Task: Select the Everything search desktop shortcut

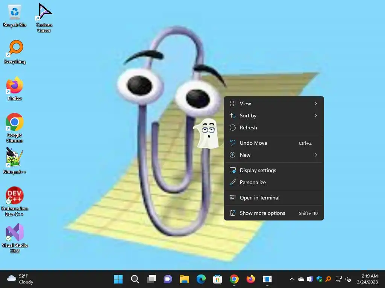Action: [15, 52]
